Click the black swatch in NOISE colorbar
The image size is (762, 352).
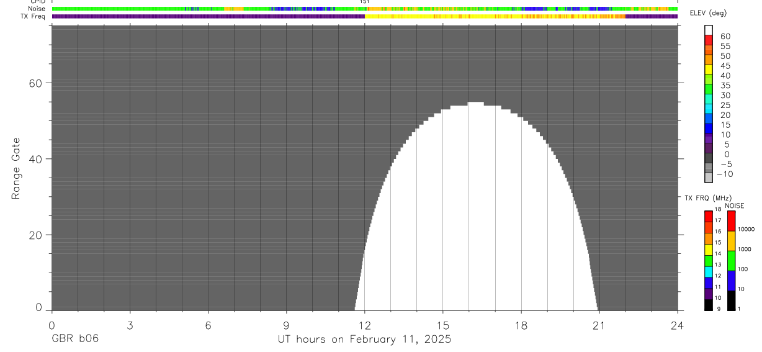[x=731, y=300]
